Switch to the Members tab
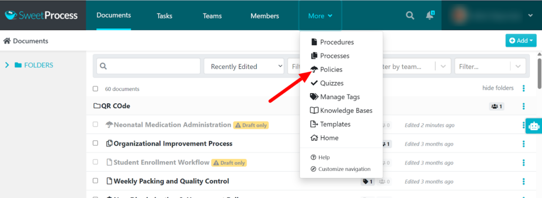Viewport: 542px width, 198px height. [x=265, y=16]
